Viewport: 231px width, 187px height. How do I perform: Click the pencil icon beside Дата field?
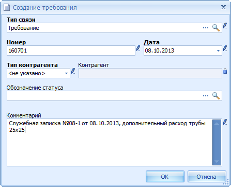[225, 48]
